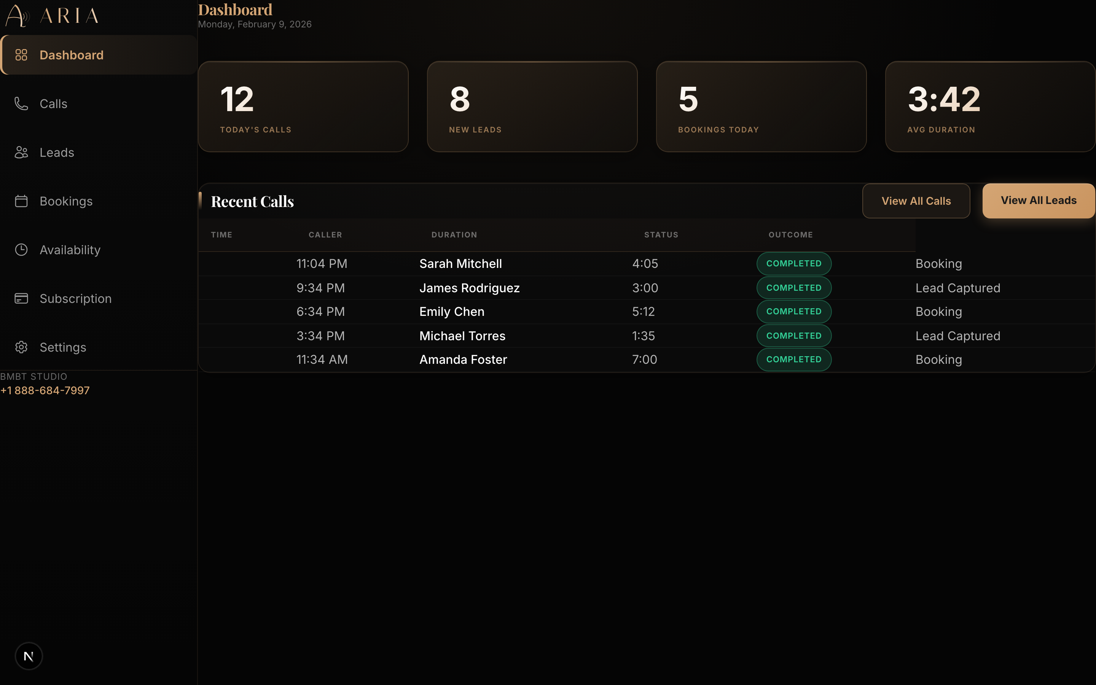Select the Dashboard grid icon

[21, 54]
